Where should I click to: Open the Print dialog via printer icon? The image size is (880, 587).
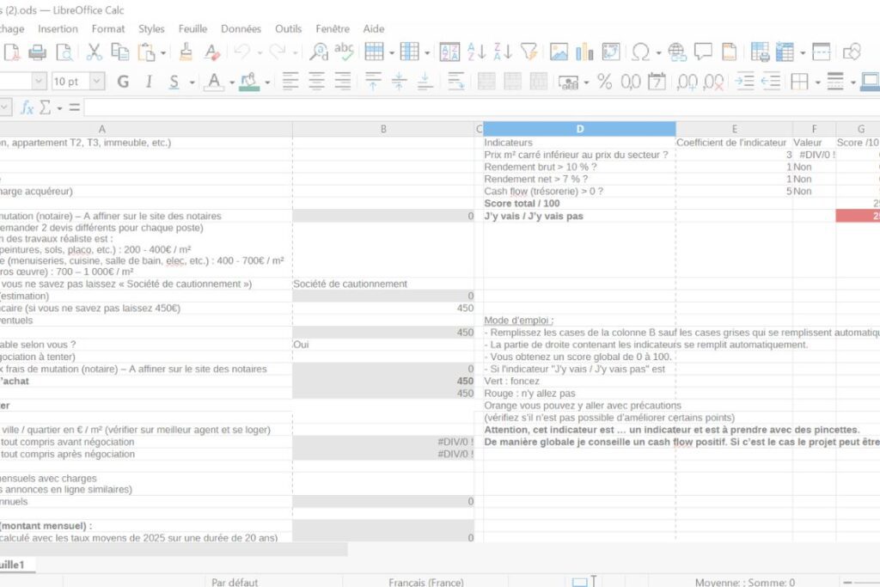click(x=37, y=52)
